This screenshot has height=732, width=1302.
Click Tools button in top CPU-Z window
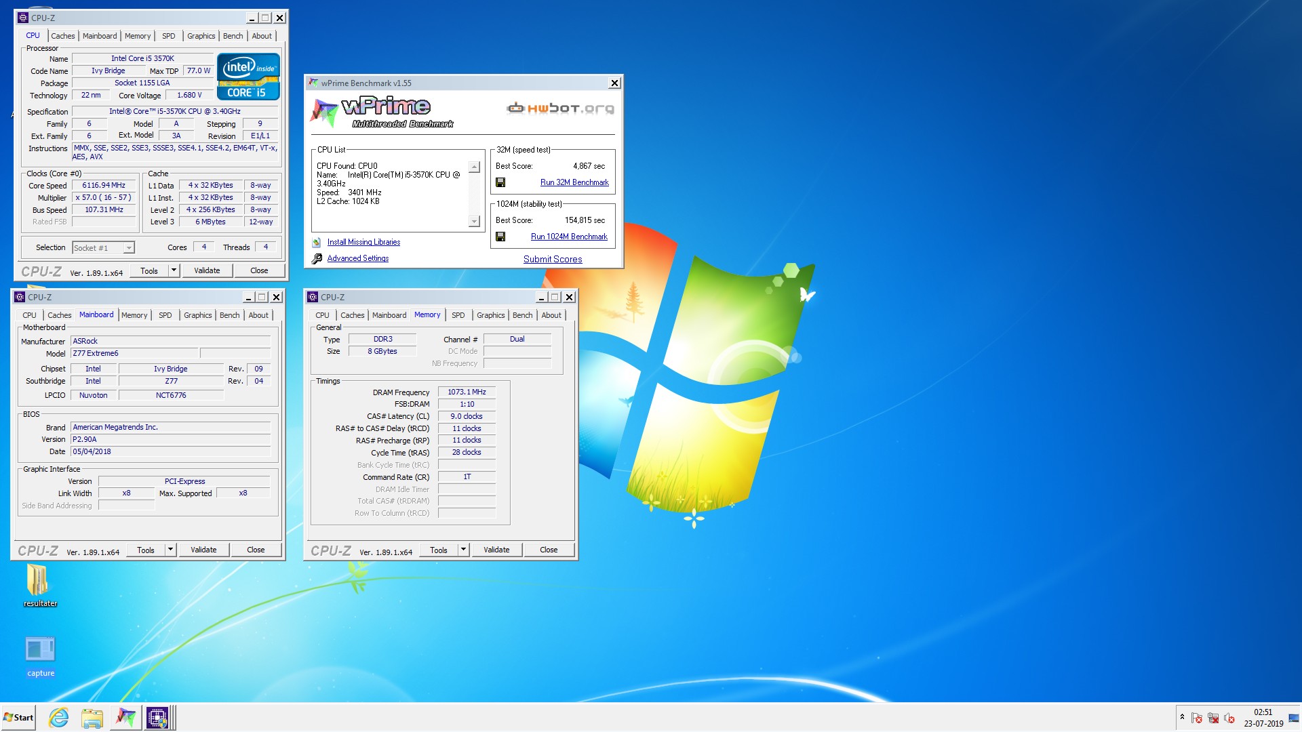point(149,270)
